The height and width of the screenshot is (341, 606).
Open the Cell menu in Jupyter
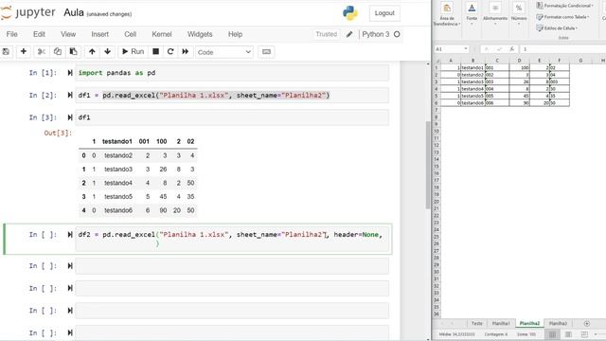(x=131, y=34)
